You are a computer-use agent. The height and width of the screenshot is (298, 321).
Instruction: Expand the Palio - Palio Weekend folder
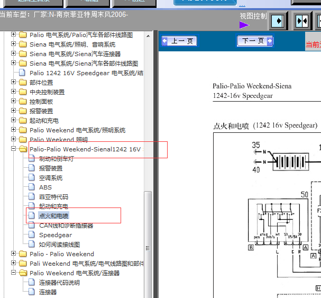(13, 254)
